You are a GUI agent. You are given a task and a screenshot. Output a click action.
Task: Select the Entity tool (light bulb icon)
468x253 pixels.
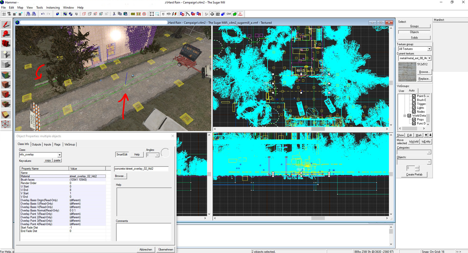[x=6, y=54]
